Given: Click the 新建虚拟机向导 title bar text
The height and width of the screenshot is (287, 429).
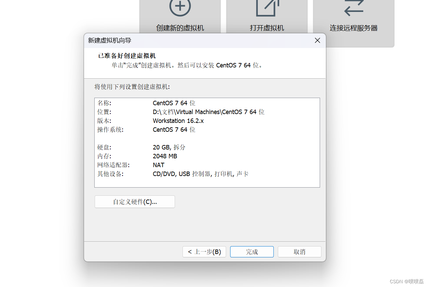Looking at the screenshot, I should click(x=110, y=41).
